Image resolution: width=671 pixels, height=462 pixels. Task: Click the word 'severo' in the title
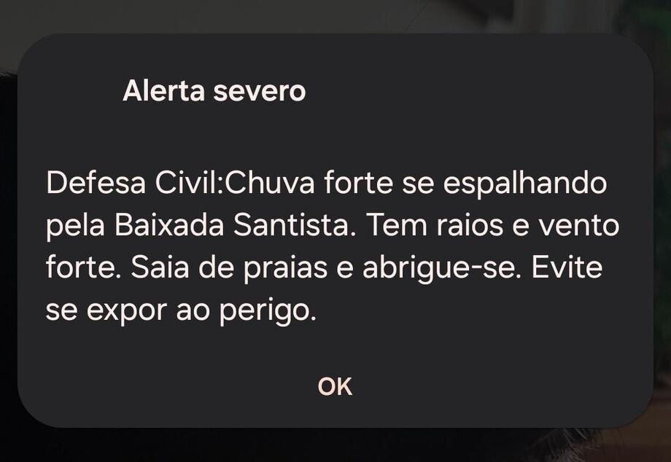tap(260, 93)
